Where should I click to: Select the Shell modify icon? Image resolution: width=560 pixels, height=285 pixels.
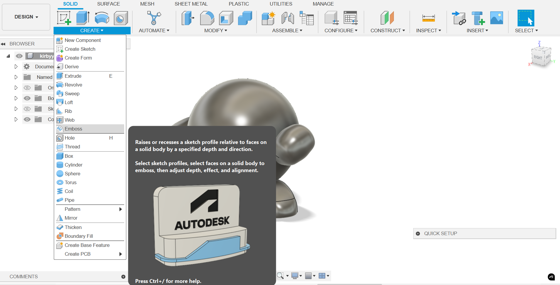pos(226,18)
